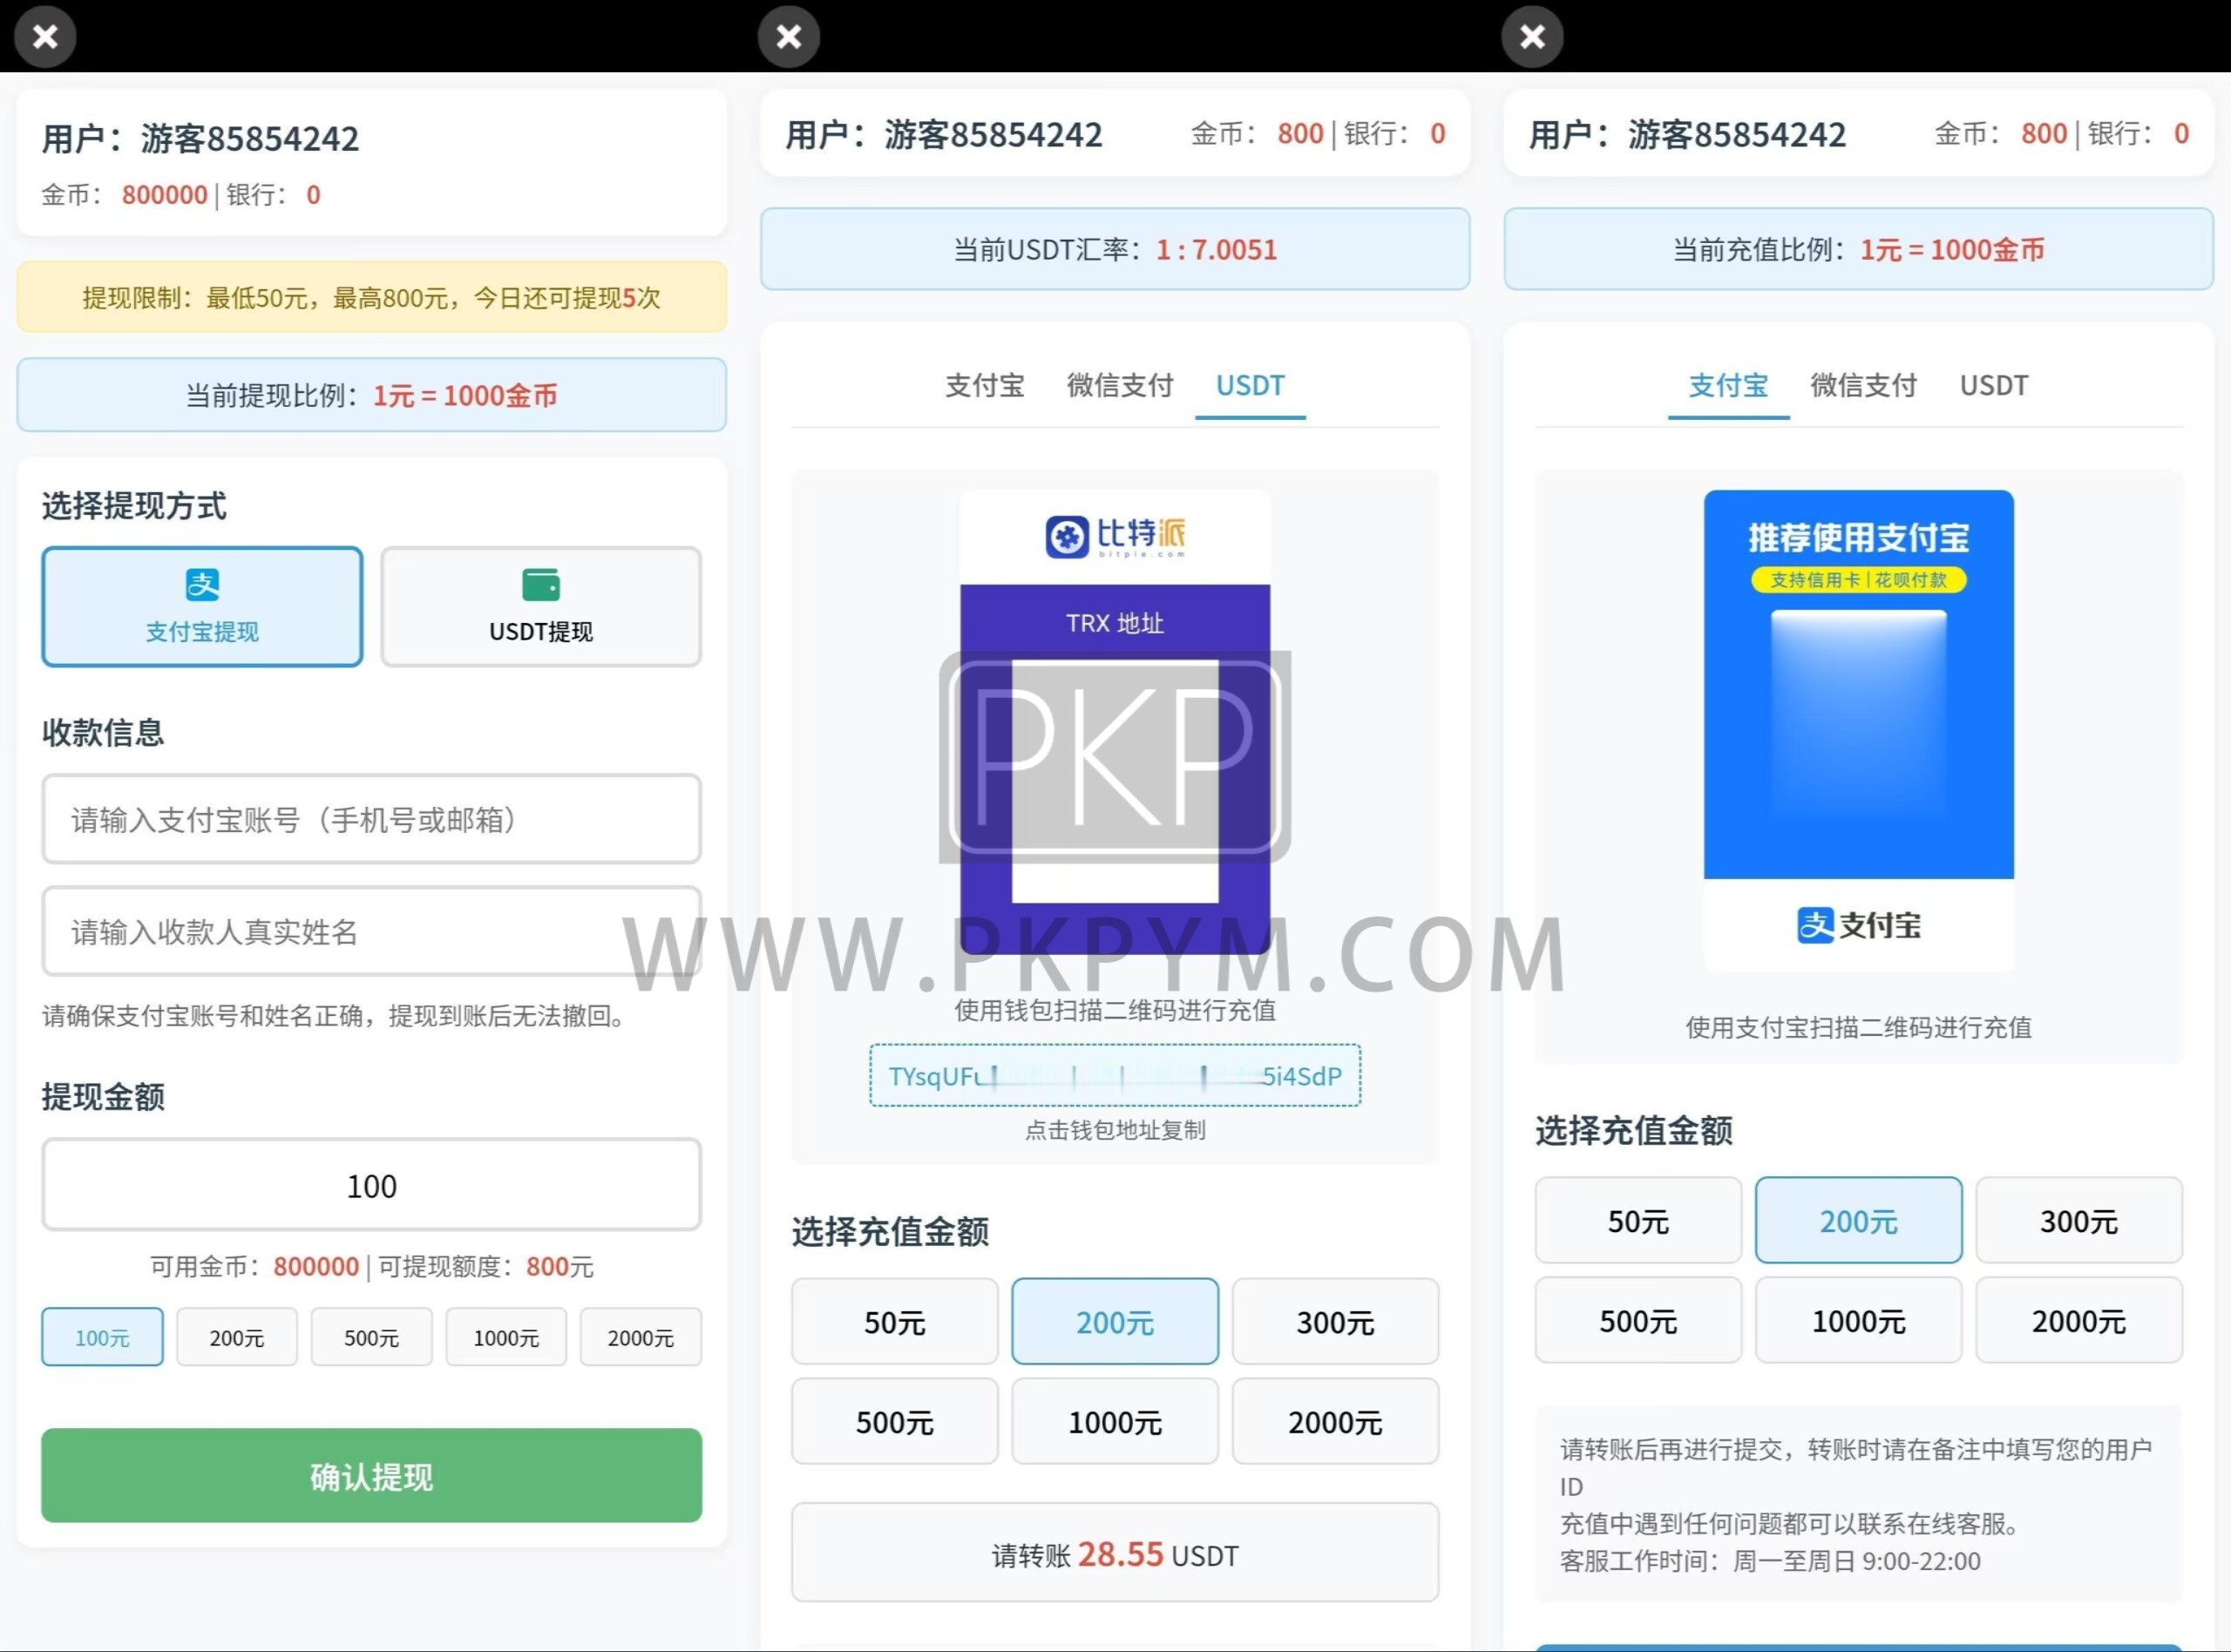Close the USDT recharge panel via X
The width and height of the screenshot is (2231, 1652).
[x=789, y=37]
